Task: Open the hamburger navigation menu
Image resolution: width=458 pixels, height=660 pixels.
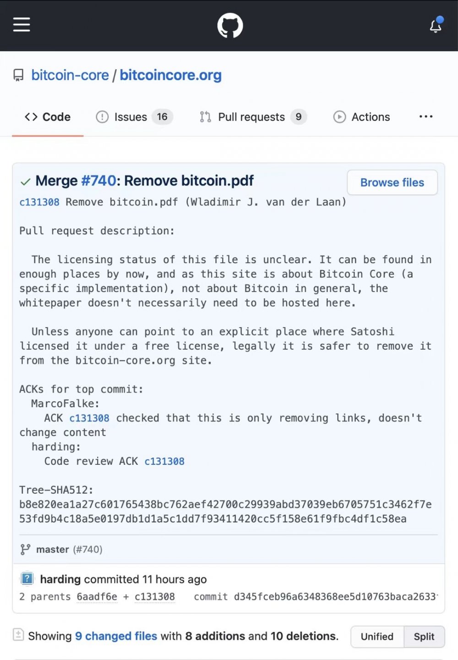Action: 22,25
